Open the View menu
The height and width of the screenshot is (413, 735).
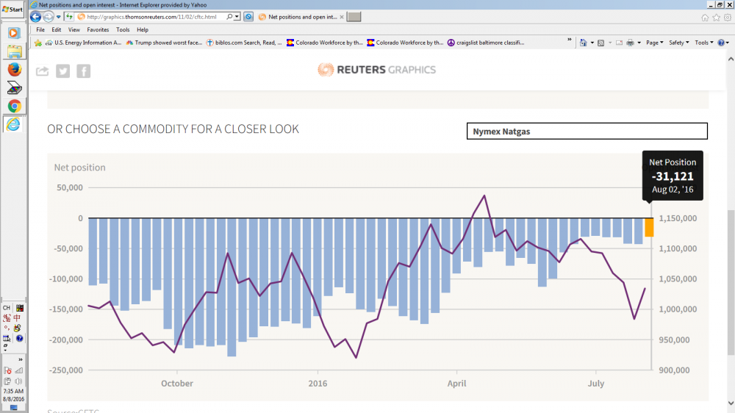pos(74,30)
